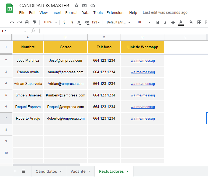Open Ramon Ayala's wa.me WhatsApp link
The width and height of the screenshot is (208, 177).
click(x=143, y=72)
